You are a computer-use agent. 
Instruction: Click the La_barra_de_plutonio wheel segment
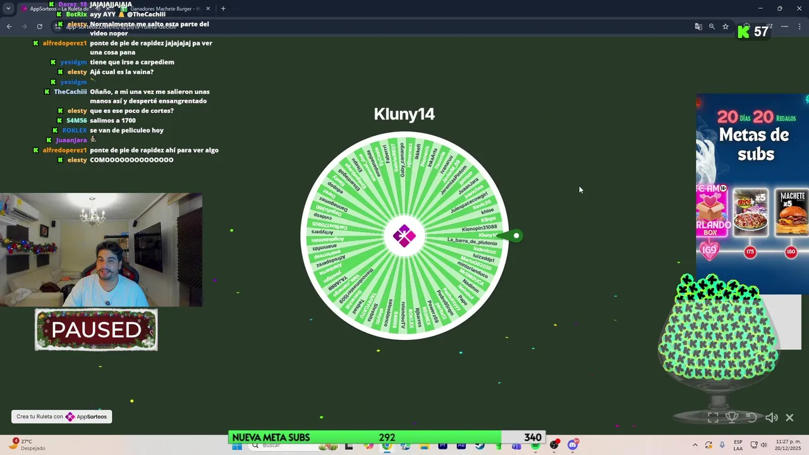(472, 241)
